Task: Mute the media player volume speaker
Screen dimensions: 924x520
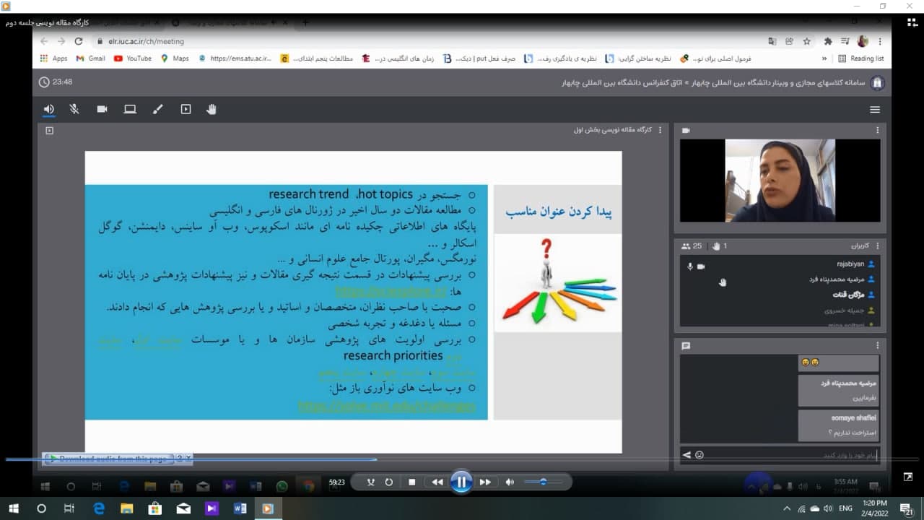Action: tap(510, 482)
